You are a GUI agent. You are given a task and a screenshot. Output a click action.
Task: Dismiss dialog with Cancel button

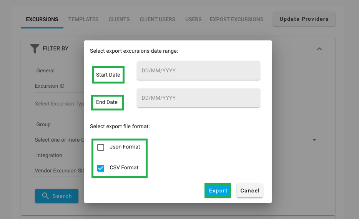(250, 191)
